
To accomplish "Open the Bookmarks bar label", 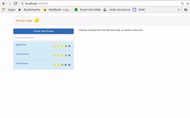I will (x=32, y=10).
